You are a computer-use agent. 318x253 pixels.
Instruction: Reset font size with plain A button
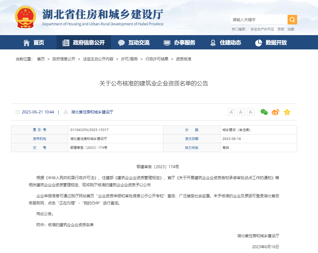(251, 112)
